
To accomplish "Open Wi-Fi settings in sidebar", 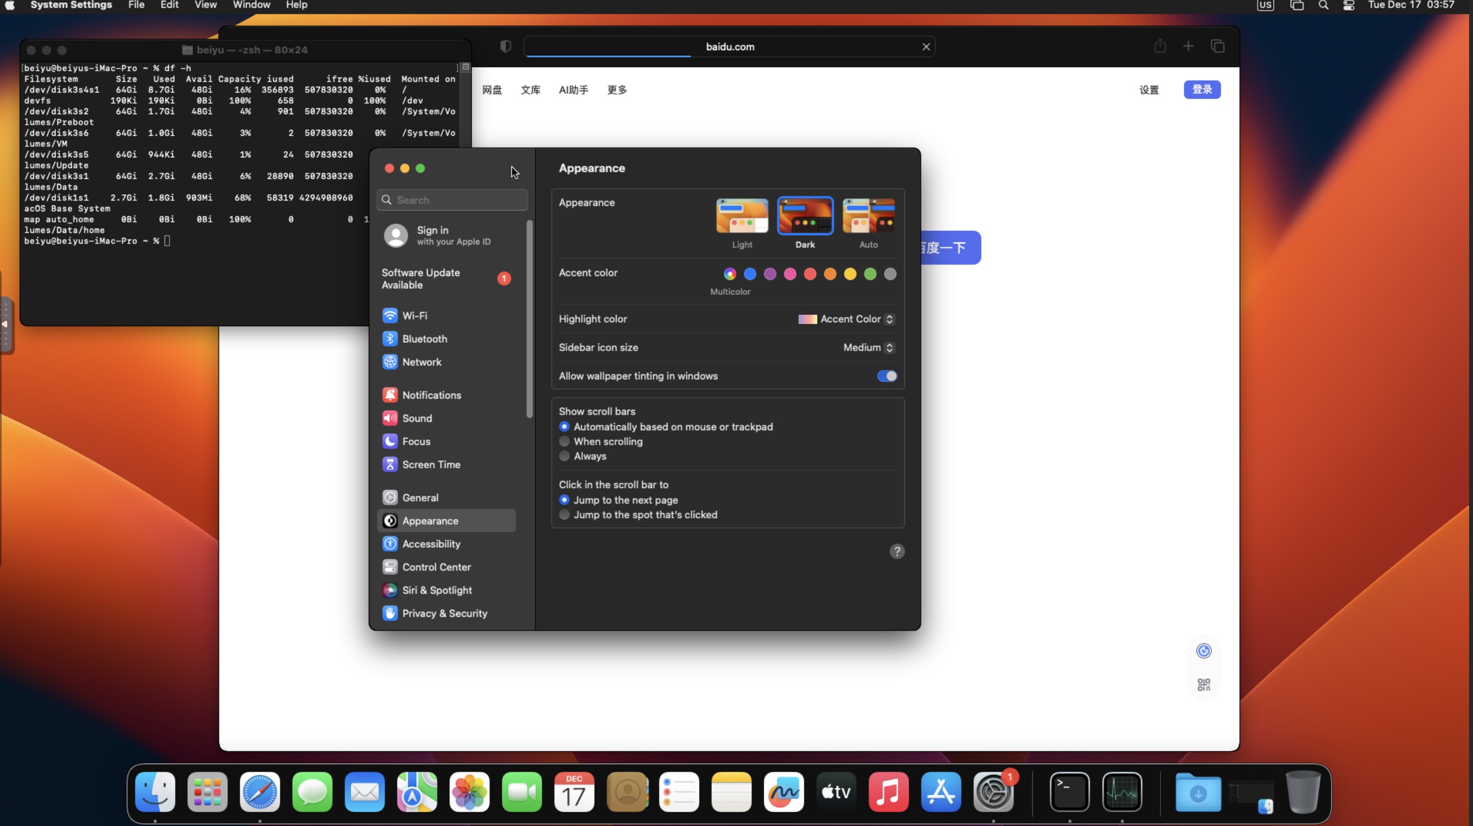I will coord(446,315).
